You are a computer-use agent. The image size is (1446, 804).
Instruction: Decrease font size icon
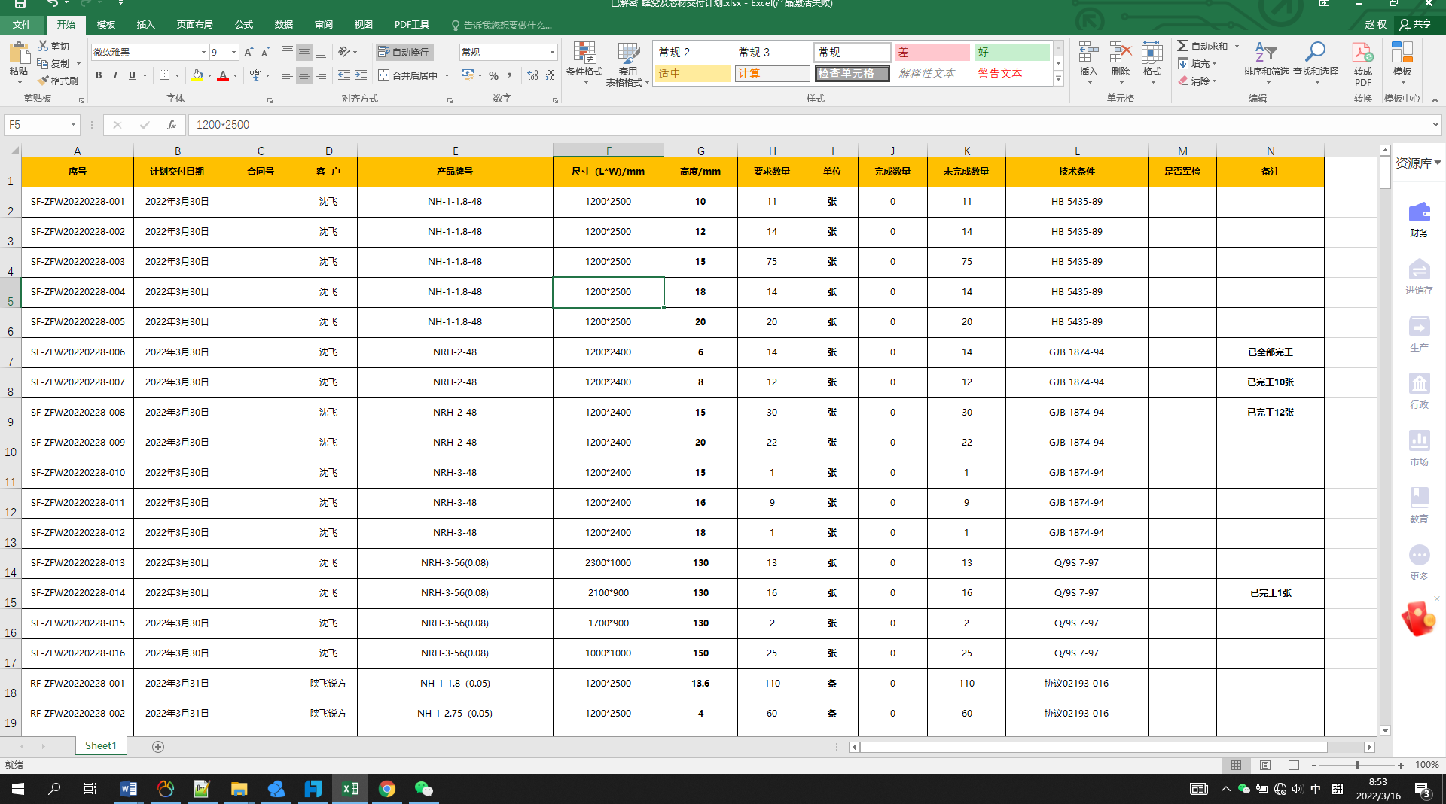265,52
